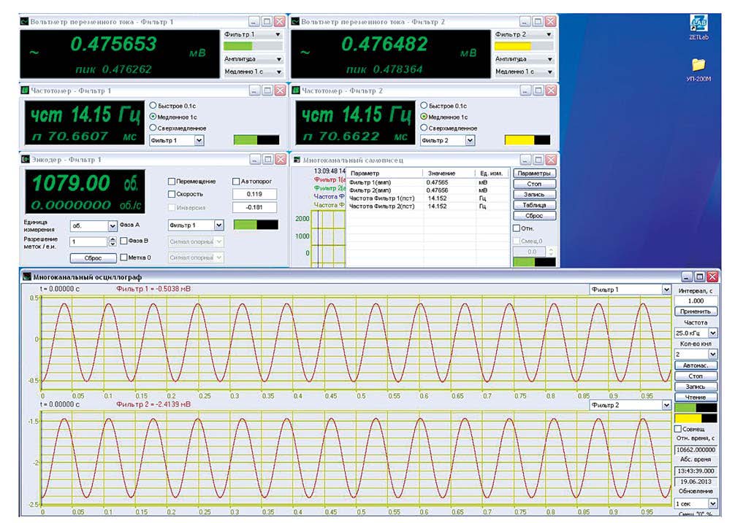Open the 25.0 кГц Частота dropdown in осциллограф
Screen dimensions: 735x523
pyautogui.click(x=696, y=333)
